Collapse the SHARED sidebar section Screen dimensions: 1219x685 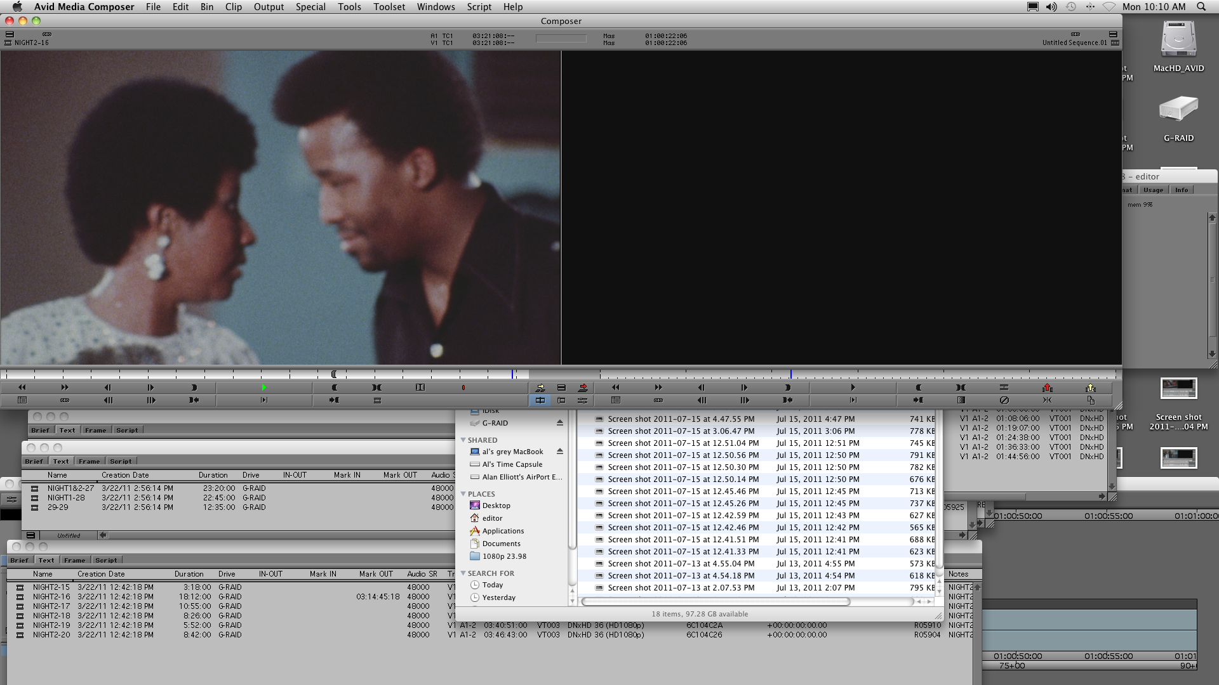tap(463, 440)
